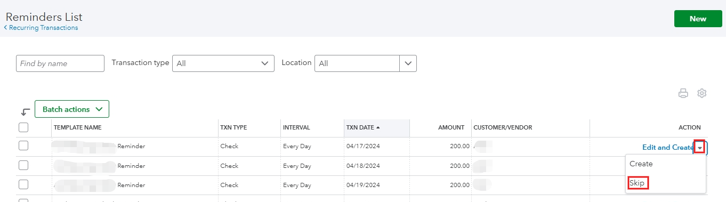
Task: Click the green New button
Action: pos(698,19)
